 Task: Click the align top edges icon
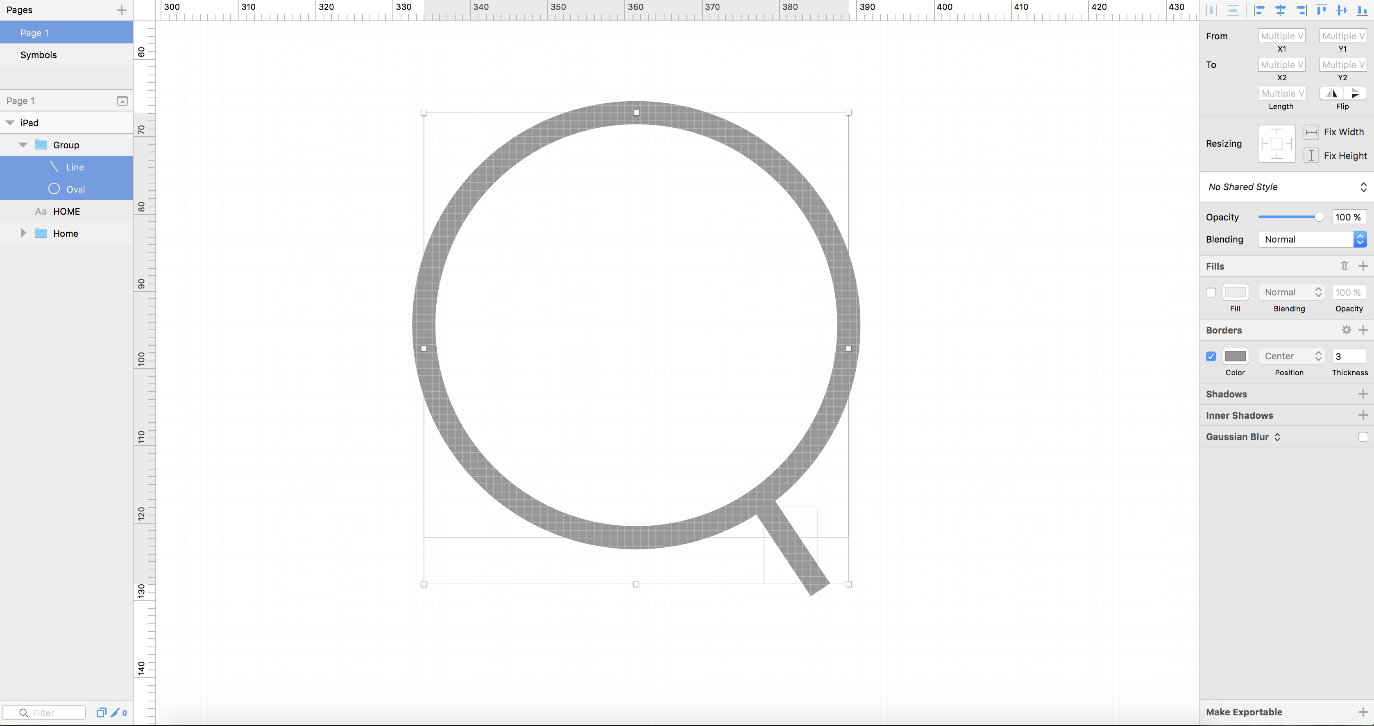click(x=1321, y=9)
